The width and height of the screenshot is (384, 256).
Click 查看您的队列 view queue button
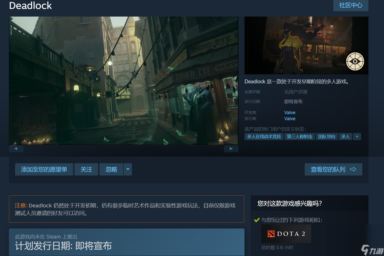point(333,169)
